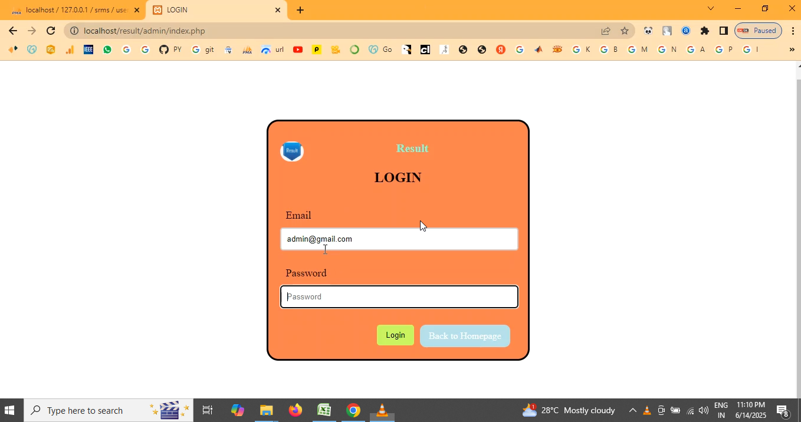Open Task View on the taskbar
The height and width of the screenshot is (422, 801).
208,410
